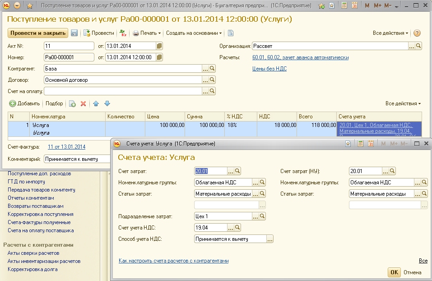Click favorites star icon in dialog title bar

point(348,144)
